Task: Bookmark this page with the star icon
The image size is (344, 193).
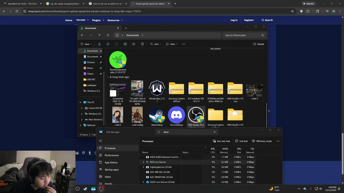Action: click(x=292, y=11)
